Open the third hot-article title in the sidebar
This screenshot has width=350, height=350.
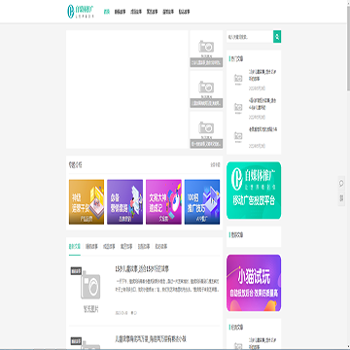click(x=262, y=129)
